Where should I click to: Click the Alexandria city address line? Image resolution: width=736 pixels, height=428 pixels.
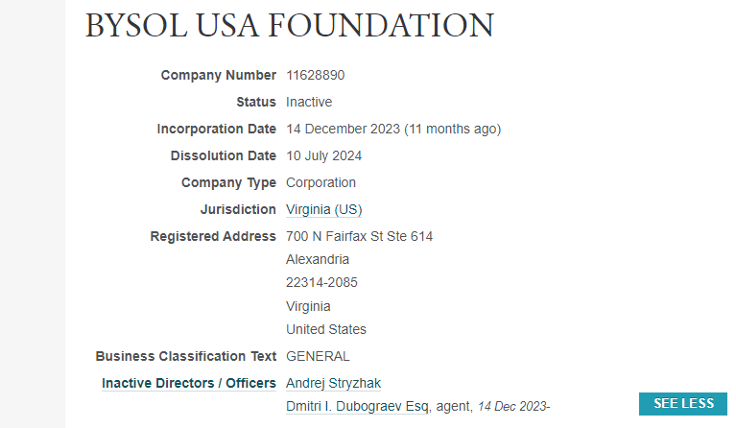point(318,259)
